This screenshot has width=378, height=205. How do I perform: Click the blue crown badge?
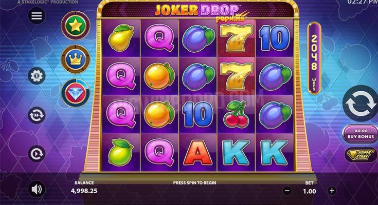tap(76, 59)
